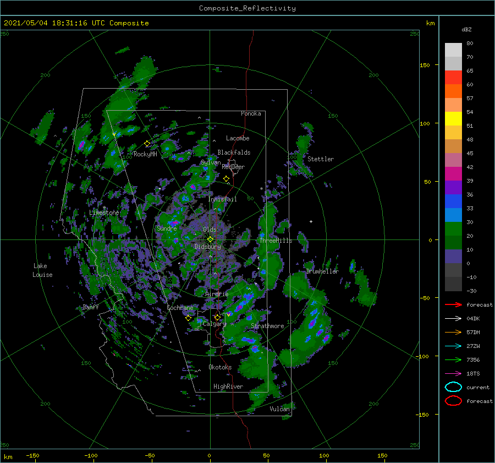
Task: Click the green 7356 arrow legend icon
Action: click(453, 359)
